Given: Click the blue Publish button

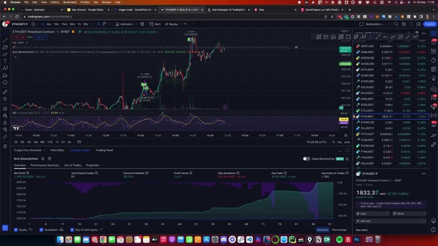Looking at the screenshot, I should point(429,24).
